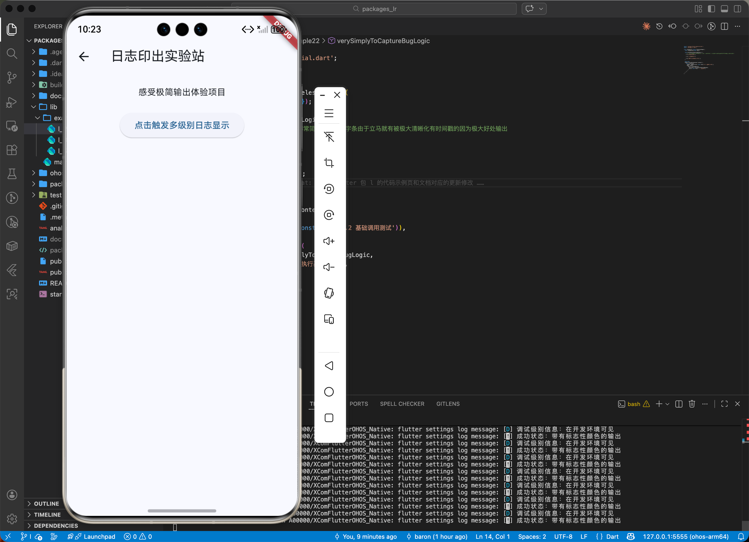Click the emulator rotate device icon
Screen dimensions: 749x542
point(329,293)
